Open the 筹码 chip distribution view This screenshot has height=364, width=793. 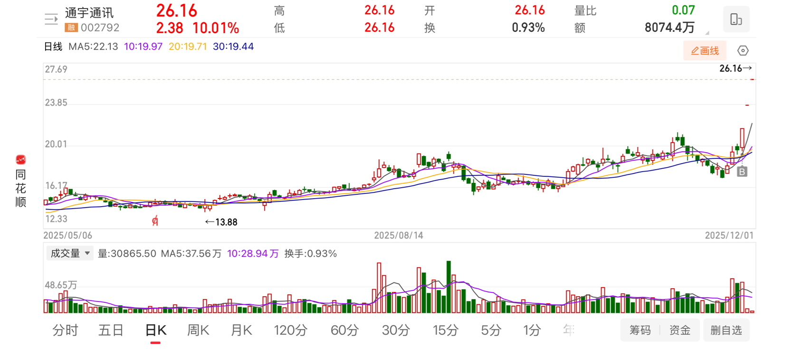(640, 330)
